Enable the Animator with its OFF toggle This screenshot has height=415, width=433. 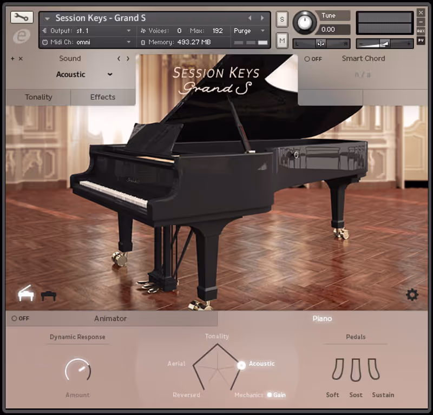15,319
